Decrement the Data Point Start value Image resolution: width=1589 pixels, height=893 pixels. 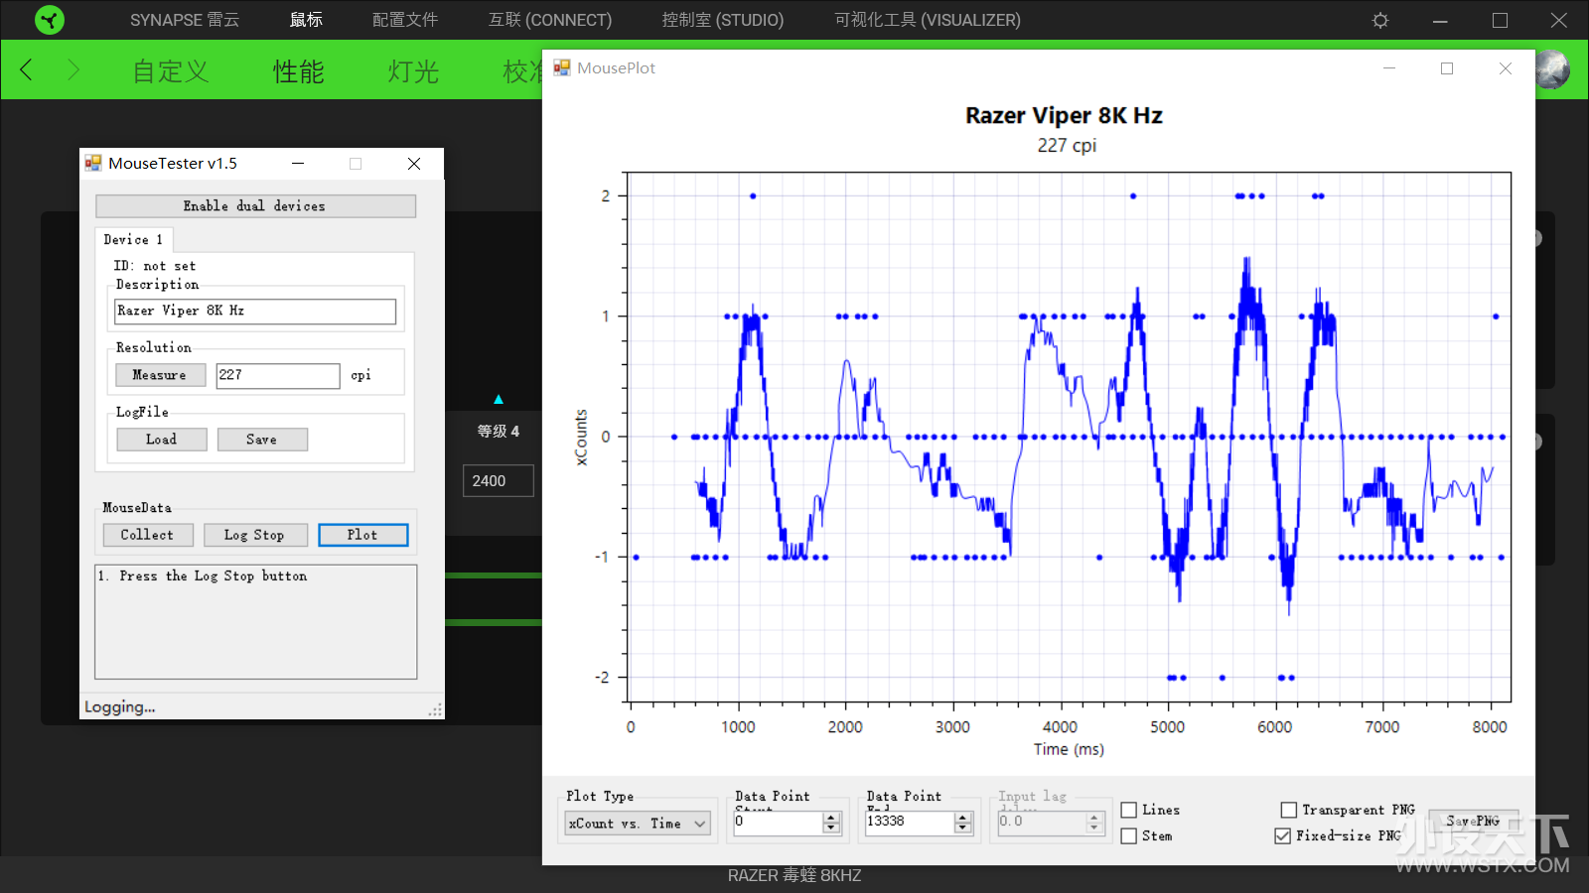coord(832,828)
